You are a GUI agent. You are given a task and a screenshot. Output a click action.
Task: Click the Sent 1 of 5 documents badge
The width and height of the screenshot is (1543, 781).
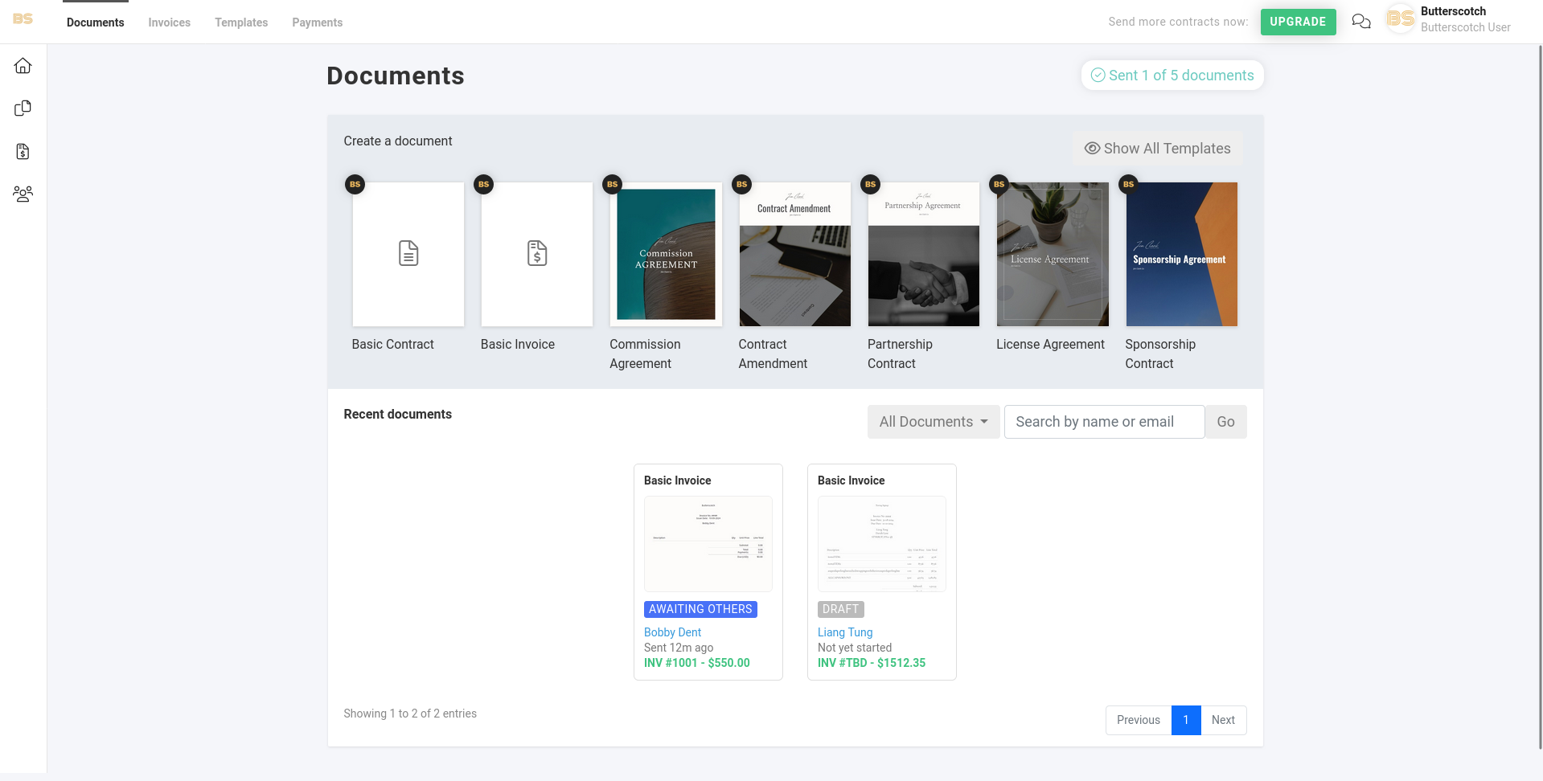[1172, 76]
